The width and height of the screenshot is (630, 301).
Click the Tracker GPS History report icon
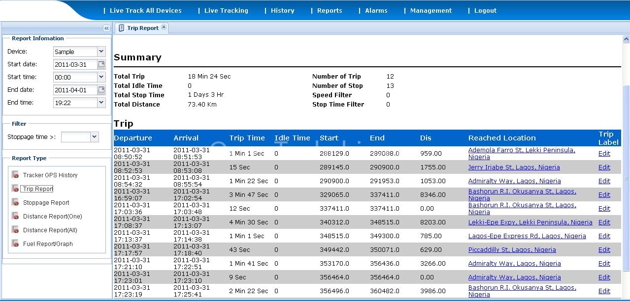[x=15, y=175]
